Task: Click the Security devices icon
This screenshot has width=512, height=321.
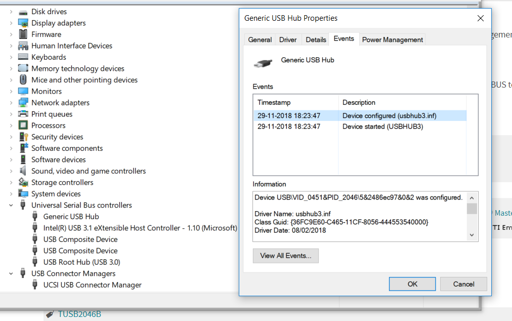Action: point(23,137)
